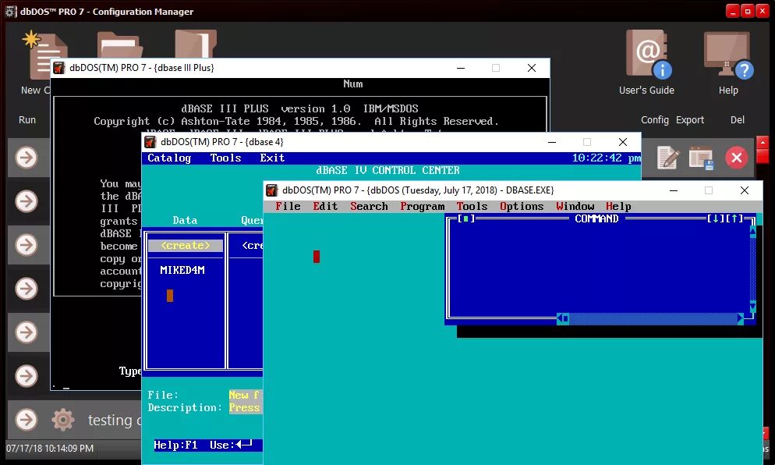775x465 pixels.
Task: Run the sixth configuration arrow button
Action: [27, 375]
